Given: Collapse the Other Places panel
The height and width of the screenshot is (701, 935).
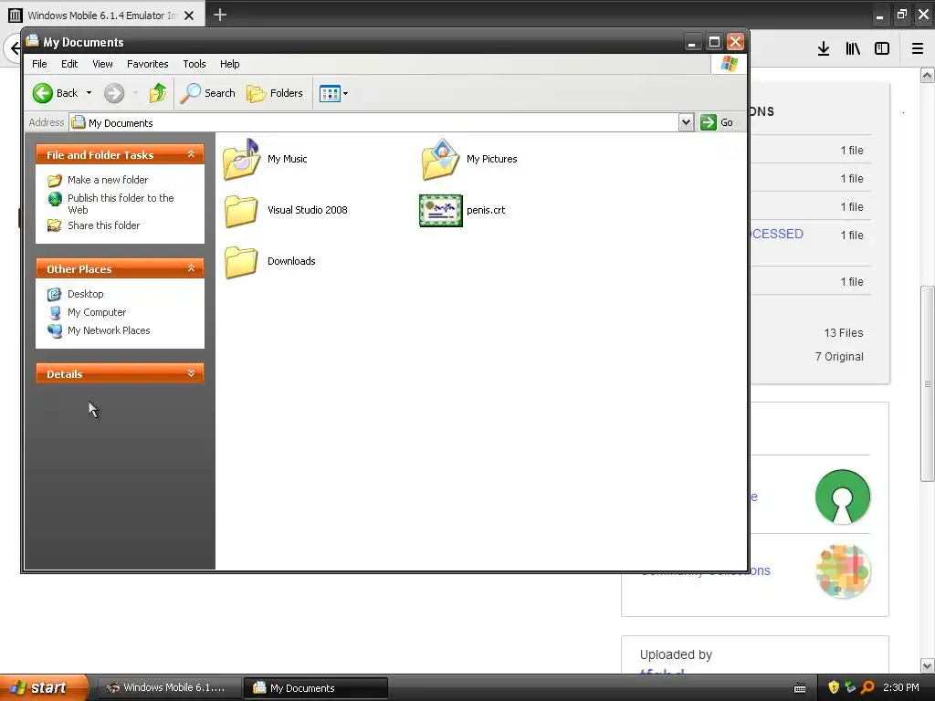Looking at the screenshot, I should click(x=191, y=268).
